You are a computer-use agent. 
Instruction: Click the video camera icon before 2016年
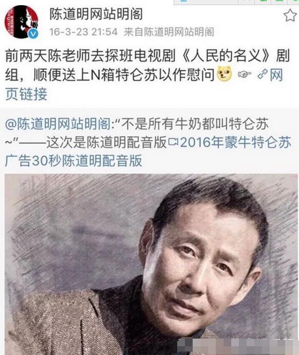coord(173,142)
